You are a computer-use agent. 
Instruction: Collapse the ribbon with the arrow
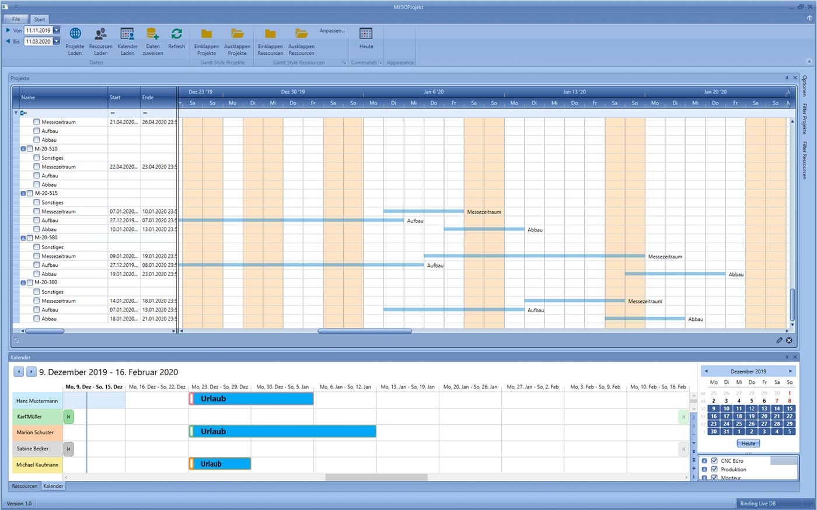click(x=809, y=61)
